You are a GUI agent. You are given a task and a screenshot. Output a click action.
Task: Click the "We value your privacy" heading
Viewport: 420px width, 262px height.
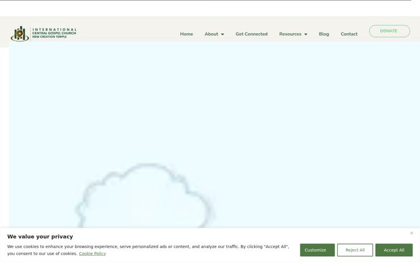[x=40, y=236]
